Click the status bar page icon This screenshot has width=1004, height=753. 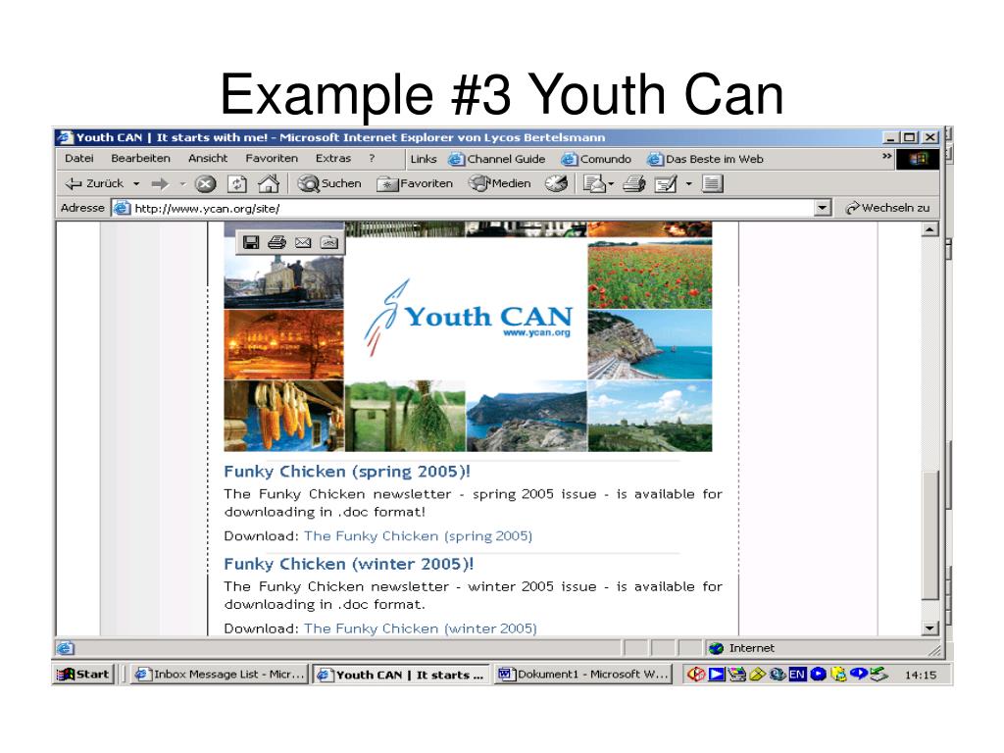pos(66,649)
